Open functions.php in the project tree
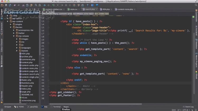 [27, 83]
